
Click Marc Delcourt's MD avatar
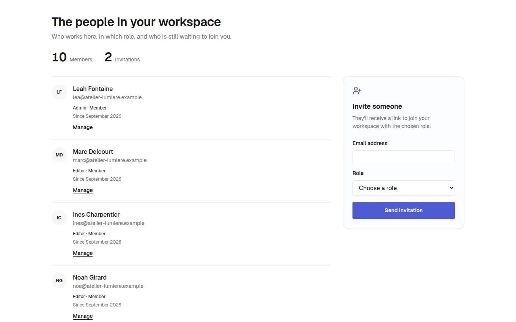59,155
